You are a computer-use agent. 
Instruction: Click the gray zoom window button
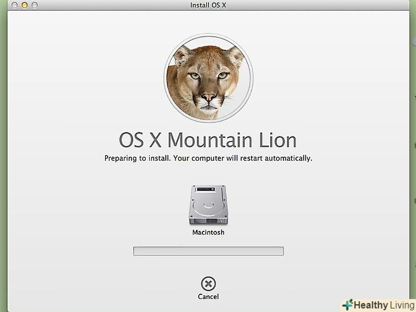34,5
